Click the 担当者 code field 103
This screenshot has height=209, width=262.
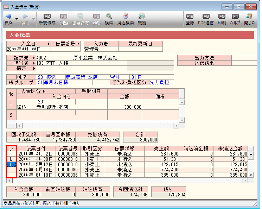41,63
